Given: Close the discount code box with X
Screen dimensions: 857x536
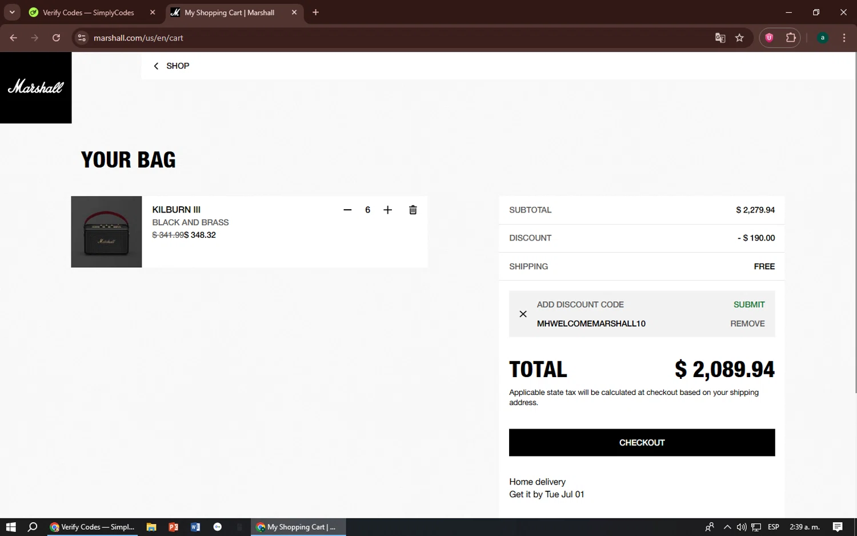Looking at the screenshot, I should tap(523, 314).
